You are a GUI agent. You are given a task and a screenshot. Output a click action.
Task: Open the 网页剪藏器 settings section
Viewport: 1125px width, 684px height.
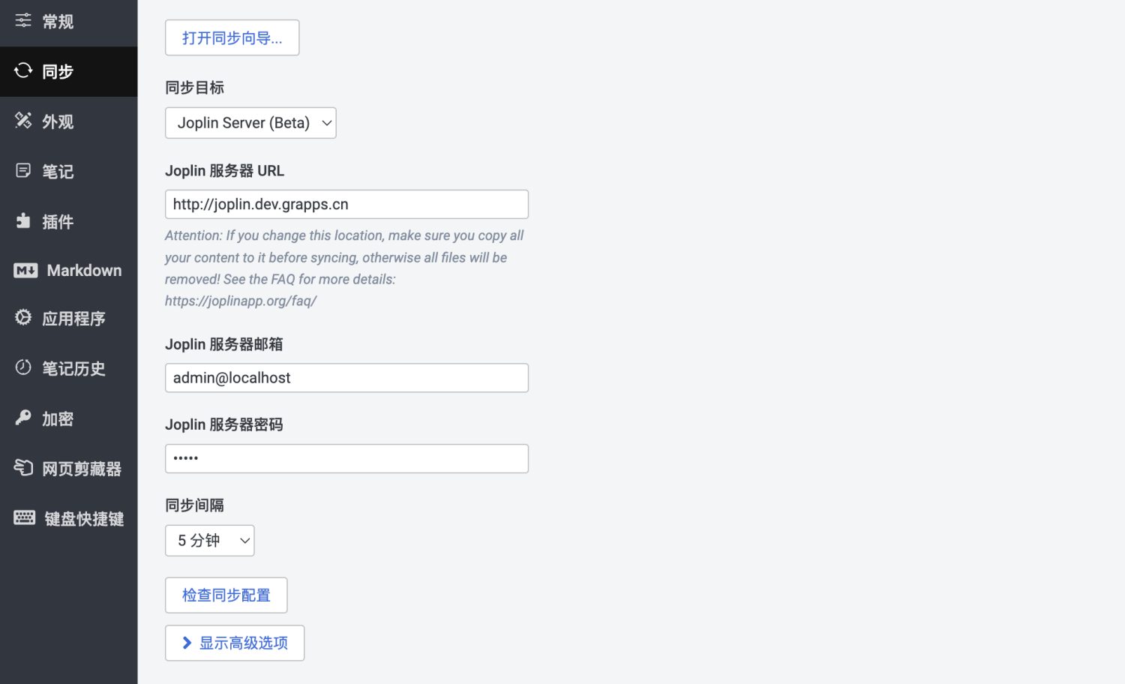pyautogui.click(x=69, y=469)
